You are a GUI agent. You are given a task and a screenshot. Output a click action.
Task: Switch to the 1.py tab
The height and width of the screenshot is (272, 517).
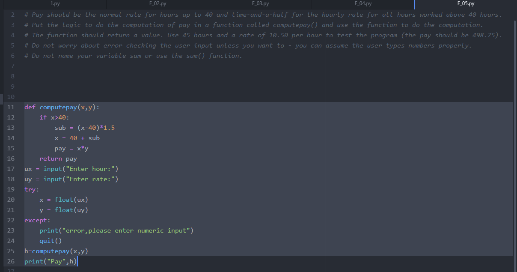coord(55,4)
